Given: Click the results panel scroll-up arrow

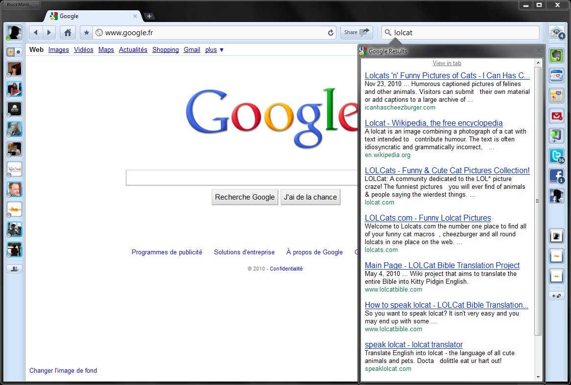Looking at the screenshot, I should (538, 63).
